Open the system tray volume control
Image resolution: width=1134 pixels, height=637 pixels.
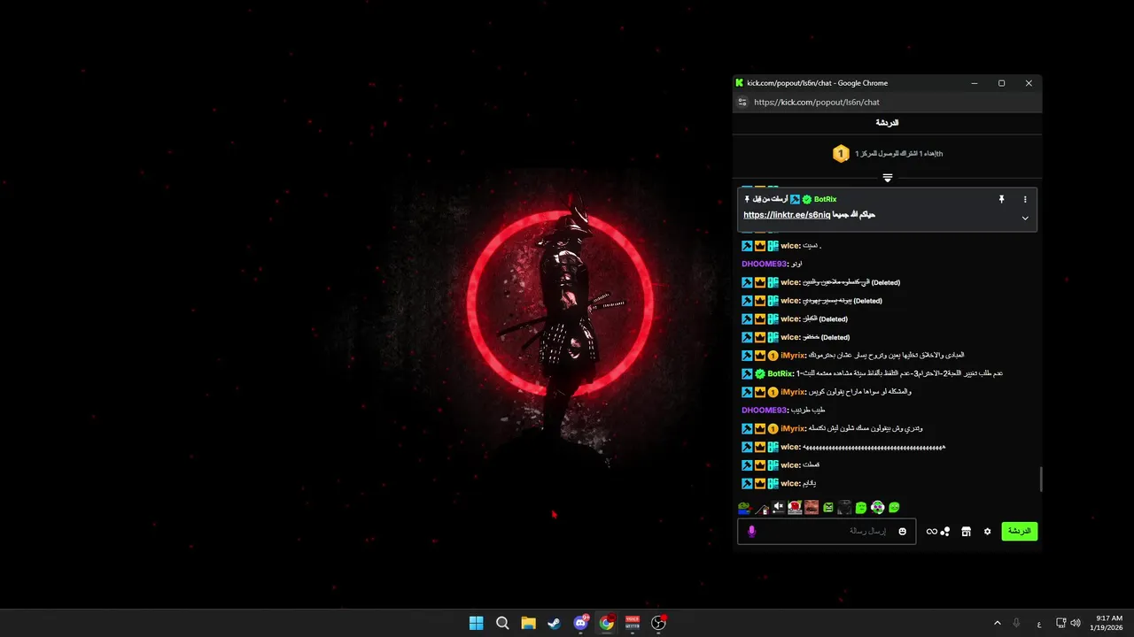(x=1076, y=623)
